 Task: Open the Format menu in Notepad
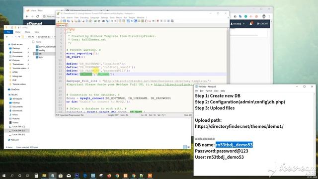click(209, 91)
